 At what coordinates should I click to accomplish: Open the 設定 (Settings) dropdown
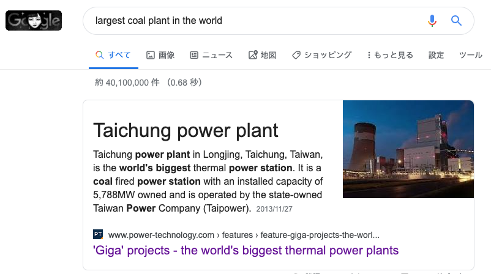pyautogui.click(x=436, y=55)
